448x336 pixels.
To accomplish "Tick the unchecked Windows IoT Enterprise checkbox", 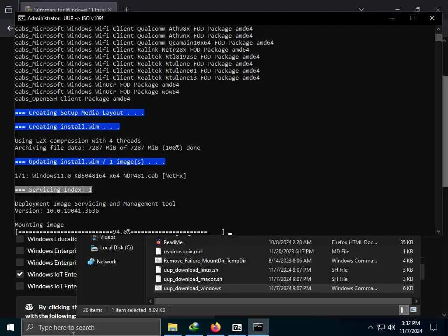I will [20, 286].
